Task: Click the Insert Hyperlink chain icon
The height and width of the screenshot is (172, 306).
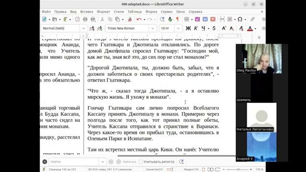Action: (x=252, y=19)
